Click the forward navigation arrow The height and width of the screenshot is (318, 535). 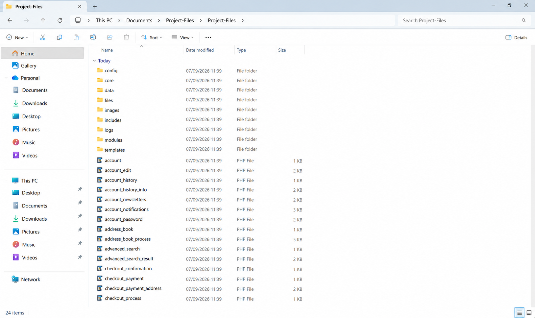tap(26, 20)
